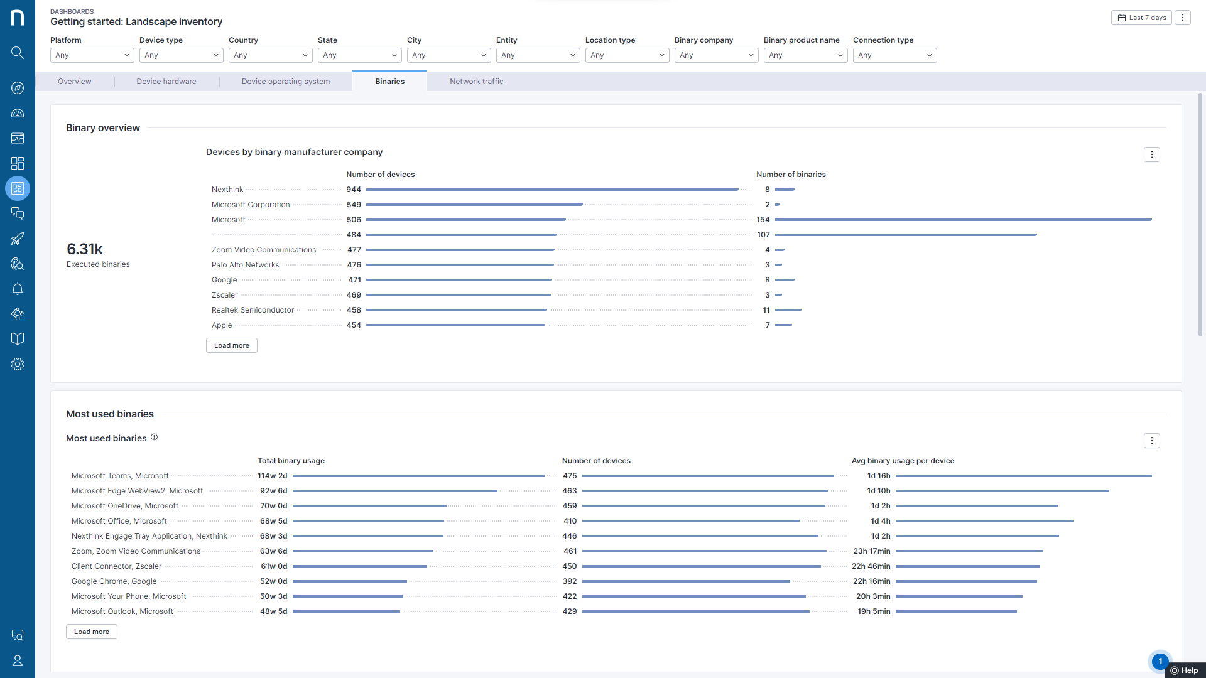This screenshot has height=678, width=1206.
Task: Open the Device type filter dropdown
Action: click(182, 55)
